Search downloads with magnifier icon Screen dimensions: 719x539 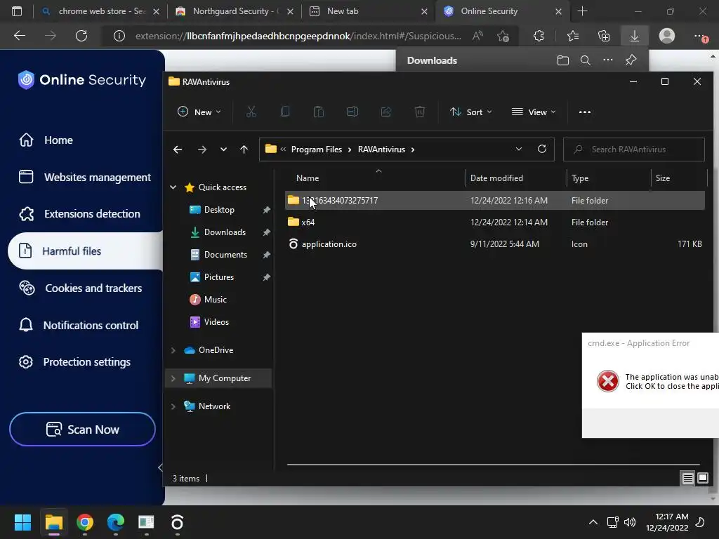pos(585,60)
